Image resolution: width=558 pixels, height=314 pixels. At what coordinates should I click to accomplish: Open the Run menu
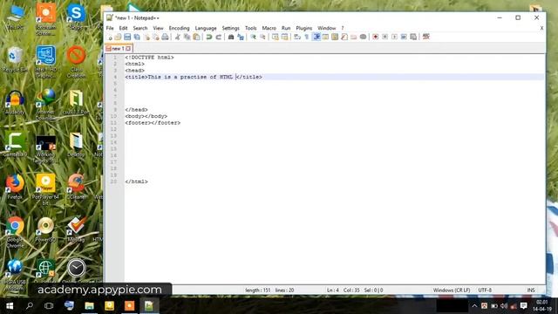click(x=286, y=28)
